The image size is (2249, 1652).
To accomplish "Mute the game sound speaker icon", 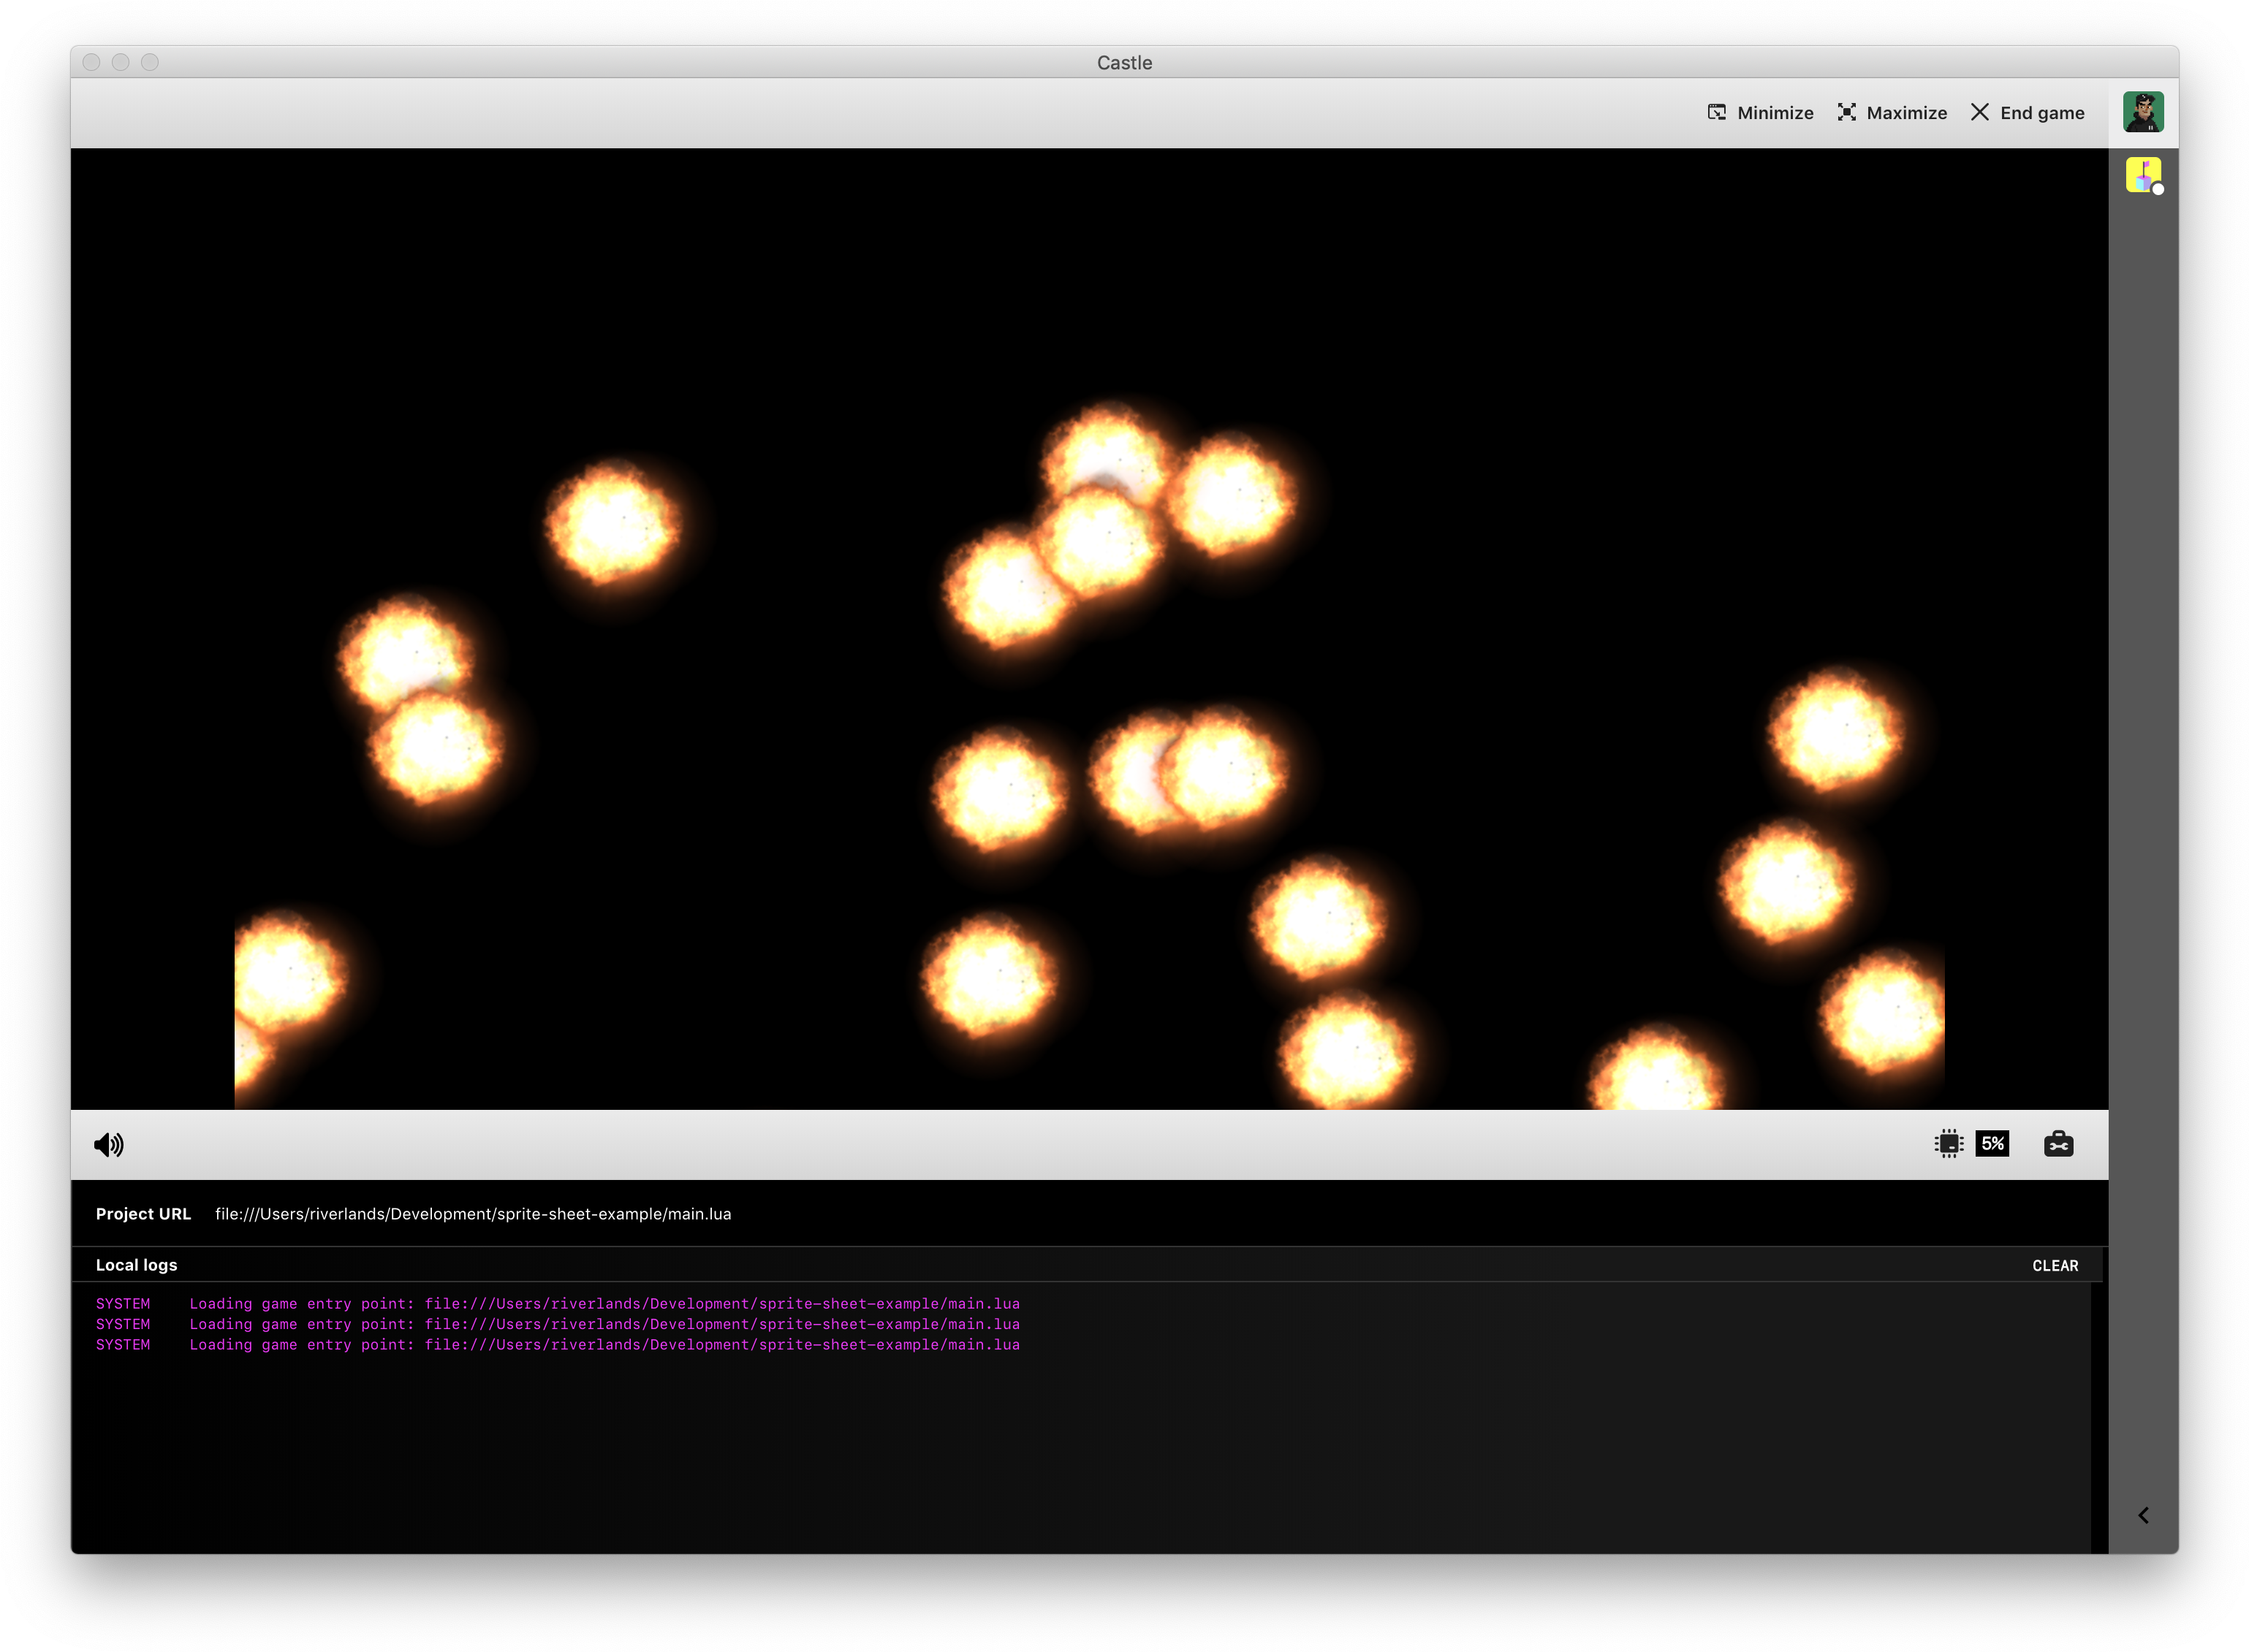I will 108,1144.
